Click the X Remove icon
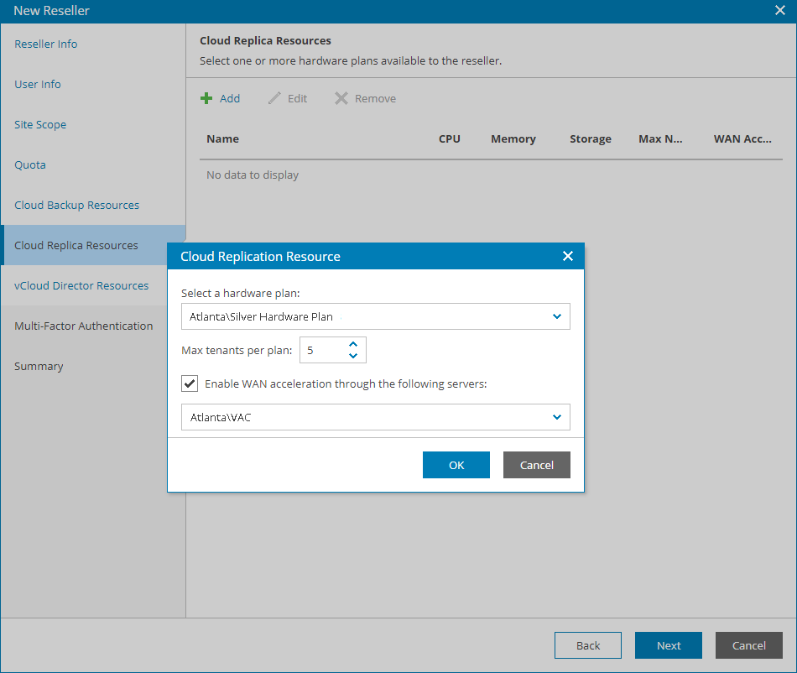 [x=341, y=98]
